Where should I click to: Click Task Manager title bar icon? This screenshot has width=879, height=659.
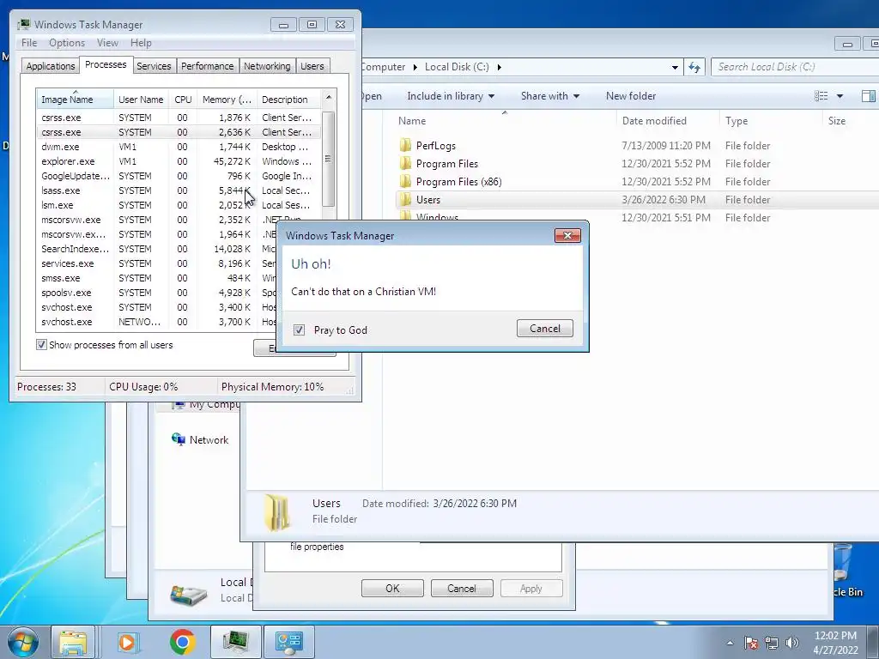click(23, 25)
